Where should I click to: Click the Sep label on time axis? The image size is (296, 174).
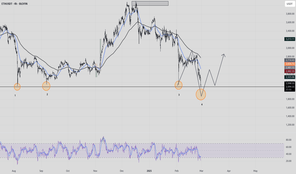point(41,171)
